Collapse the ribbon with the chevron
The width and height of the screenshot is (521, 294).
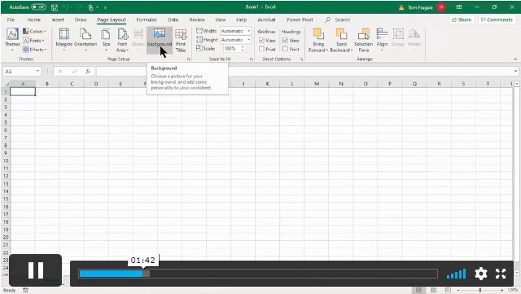(x=515, y=59)
